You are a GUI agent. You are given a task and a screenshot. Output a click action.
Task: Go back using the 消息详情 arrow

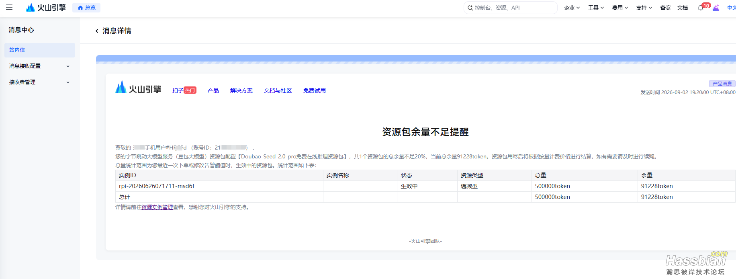97,31
